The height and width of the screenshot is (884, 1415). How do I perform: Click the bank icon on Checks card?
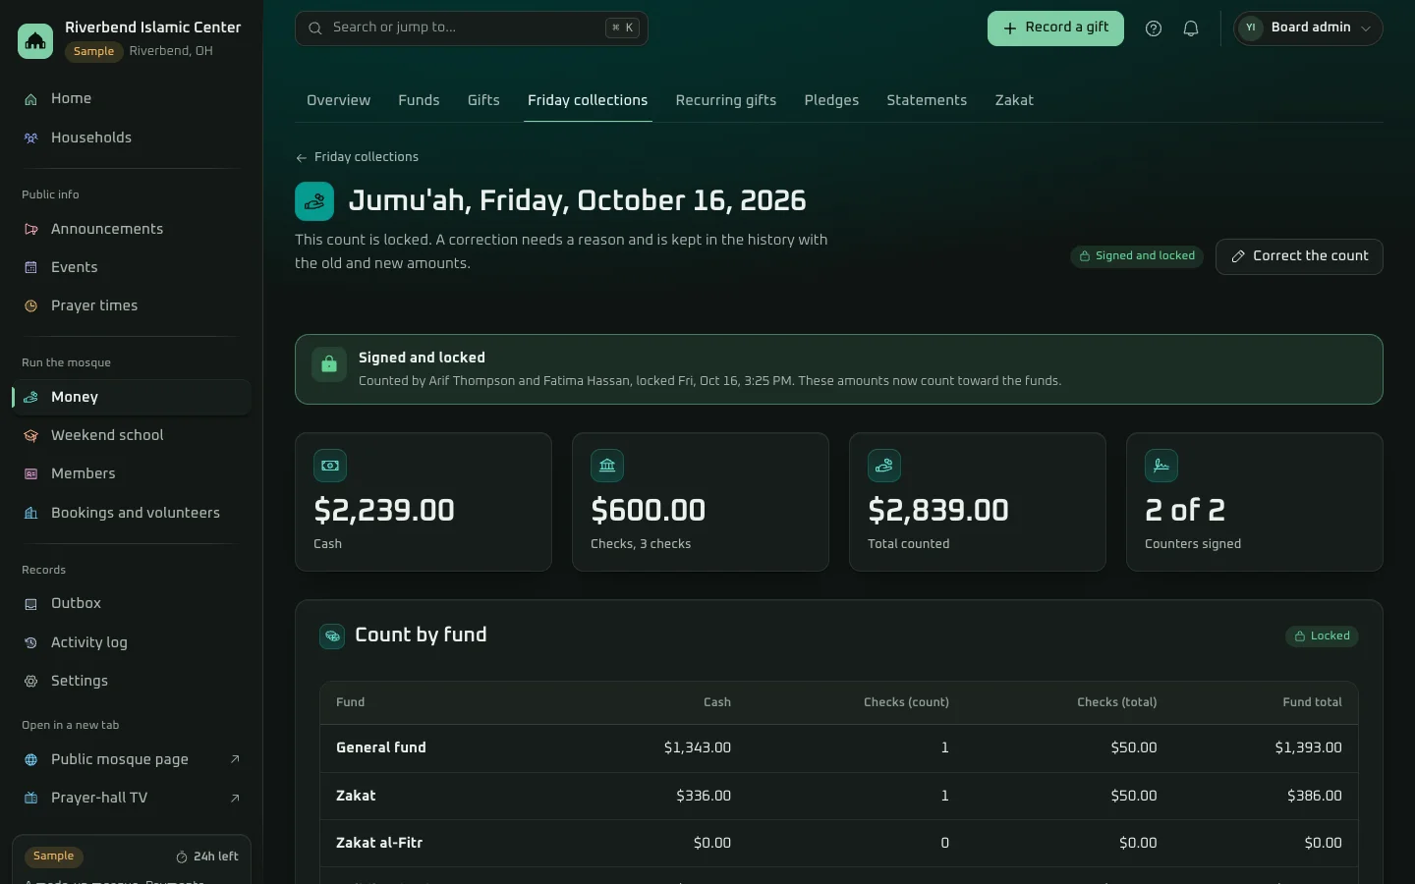[607, 466]
